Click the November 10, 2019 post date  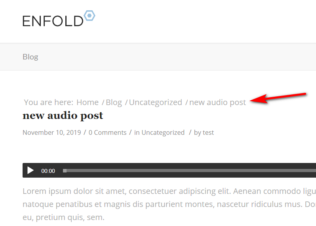click(52, 132)
